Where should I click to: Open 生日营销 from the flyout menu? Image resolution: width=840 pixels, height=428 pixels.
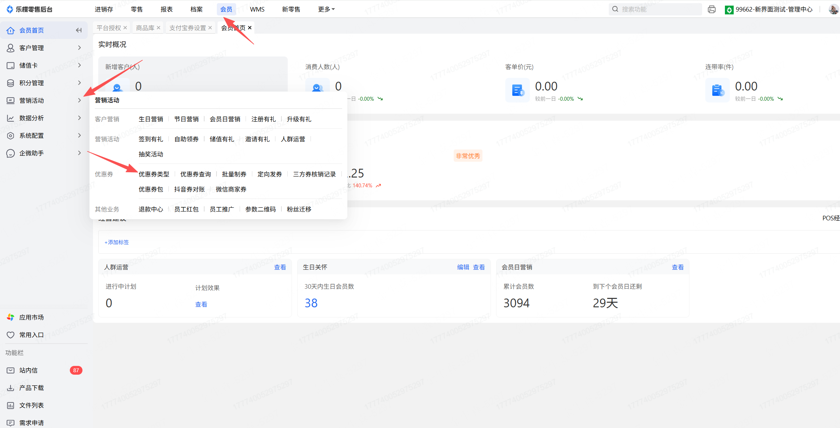pos(151,119)
